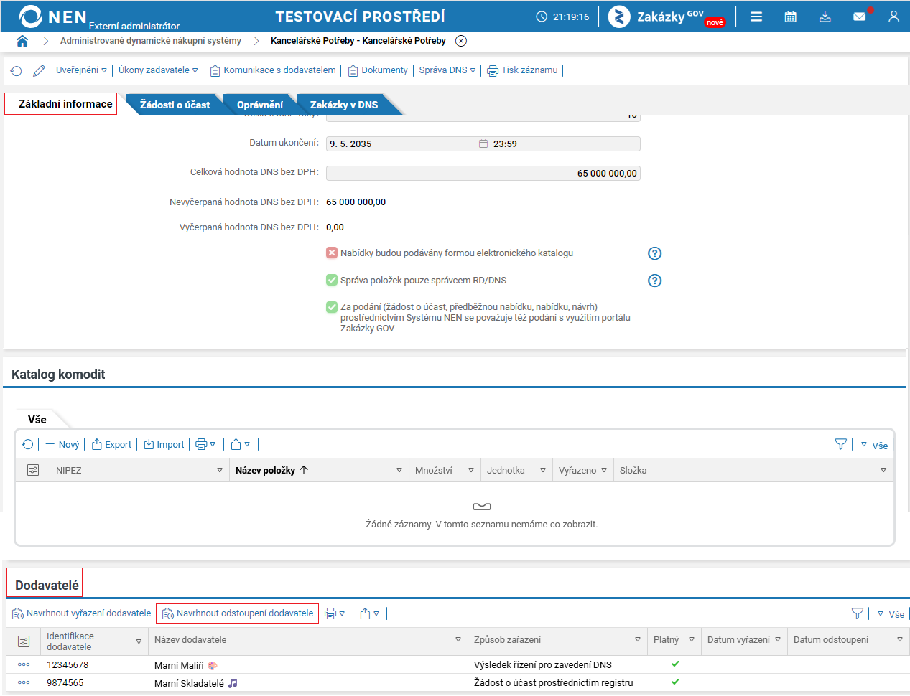The height and width of the screenshot is (696, 910).
Task: Click the pencil edit icon in the toolbar
Action: [x=39, y=70]
